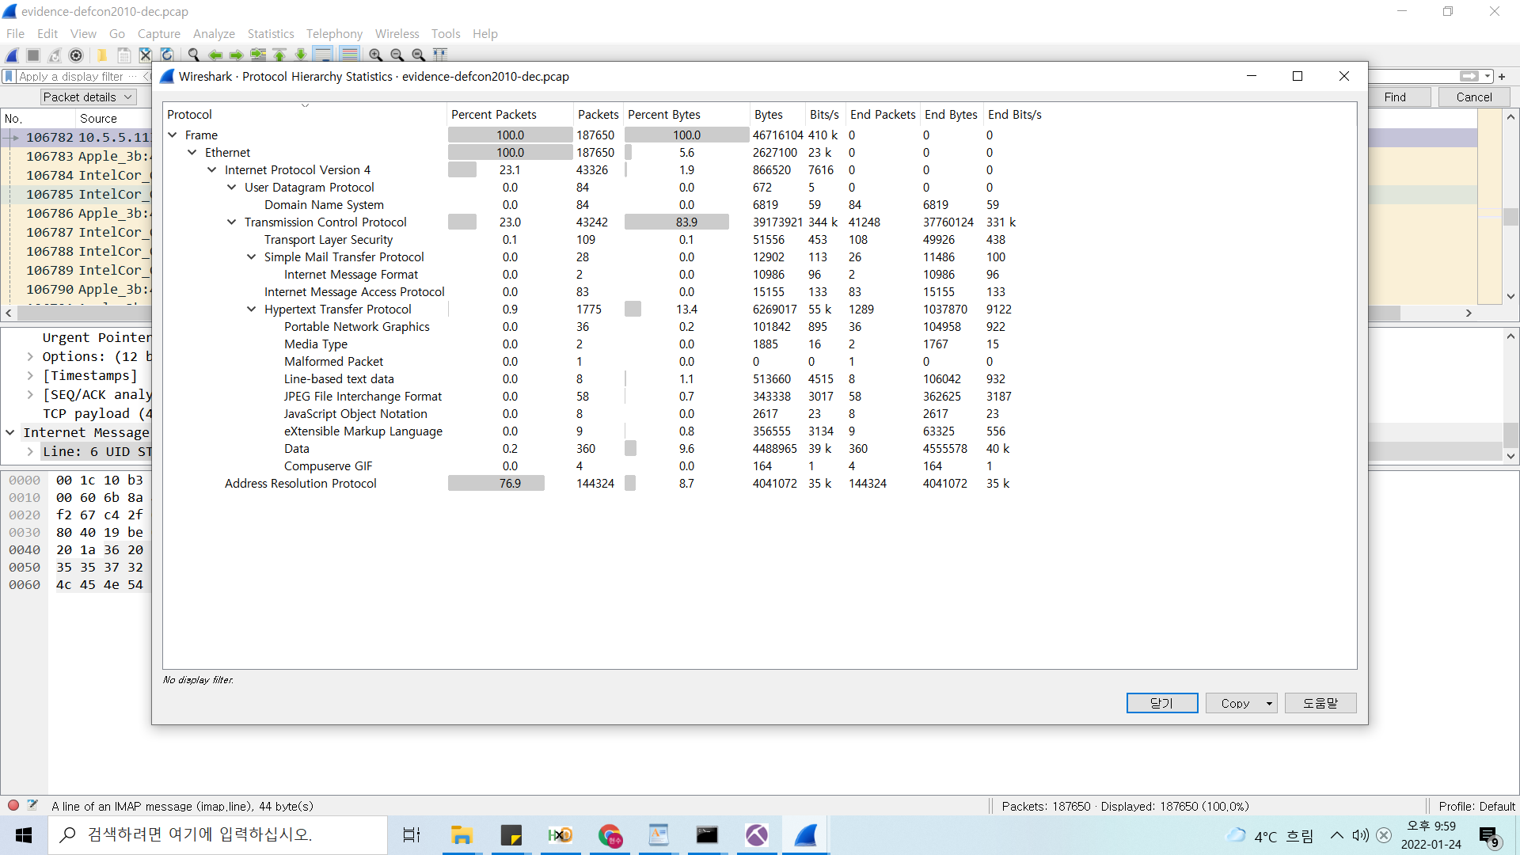Screen dimensions: 1520x855
Task: Open the Wireless menu
Action: click(x=397, y=33)
